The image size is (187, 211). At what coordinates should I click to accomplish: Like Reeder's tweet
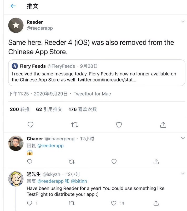119,125
